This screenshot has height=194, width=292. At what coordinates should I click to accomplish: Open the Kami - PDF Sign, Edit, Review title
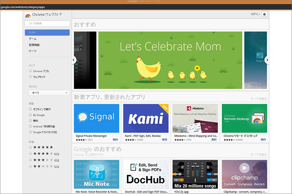pos(143,136)
